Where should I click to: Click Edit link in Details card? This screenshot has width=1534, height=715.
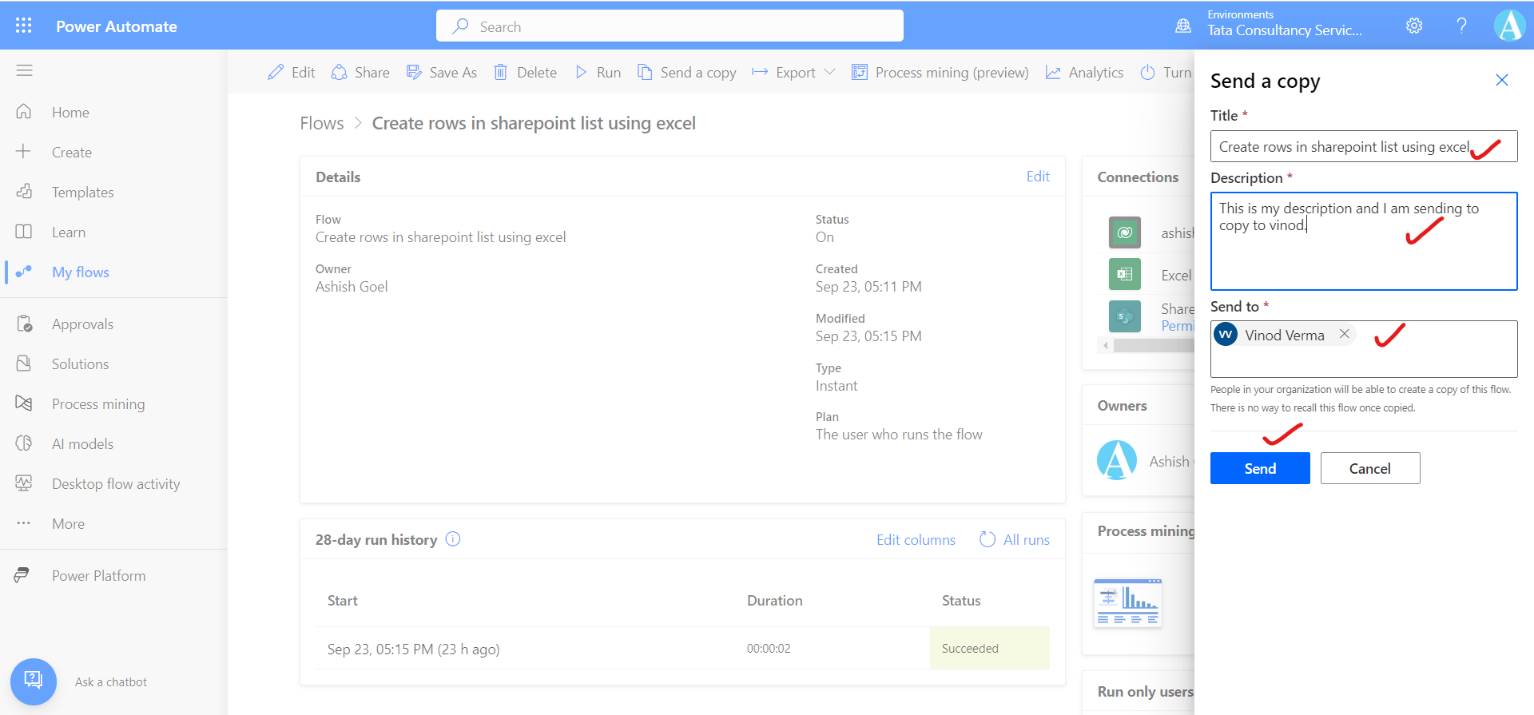tap(1037, 177)
